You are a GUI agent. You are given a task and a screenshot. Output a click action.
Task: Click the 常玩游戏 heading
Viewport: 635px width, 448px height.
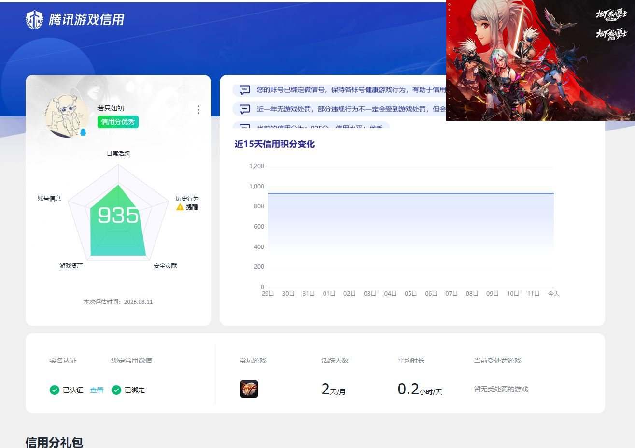[x=253, y=361]
